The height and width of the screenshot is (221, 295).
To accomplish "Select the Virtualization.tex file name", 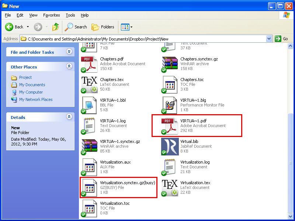I will click(195, 183).
